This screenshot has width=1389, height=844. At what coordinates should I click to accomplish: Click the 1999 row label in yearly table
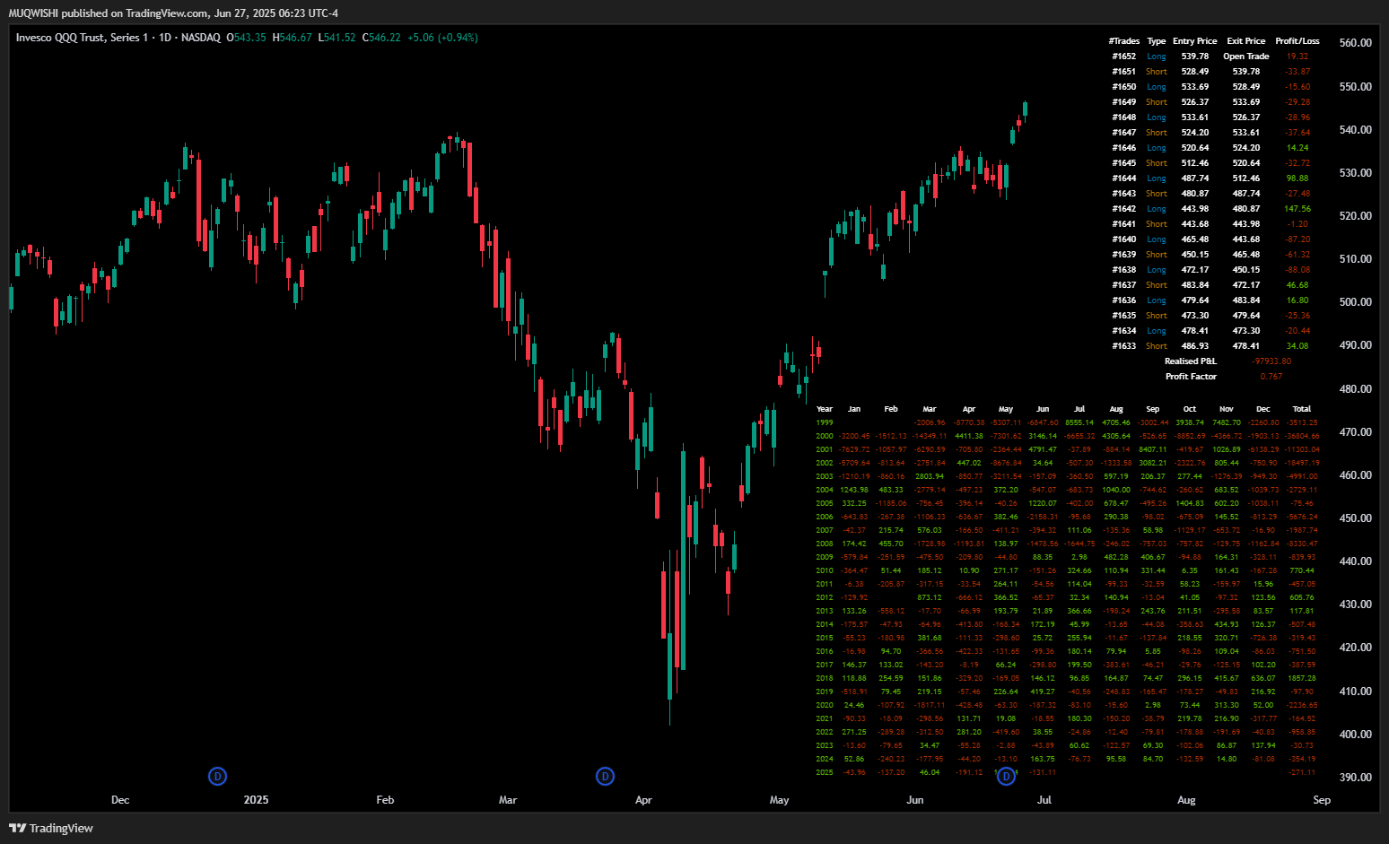(825, 422)
